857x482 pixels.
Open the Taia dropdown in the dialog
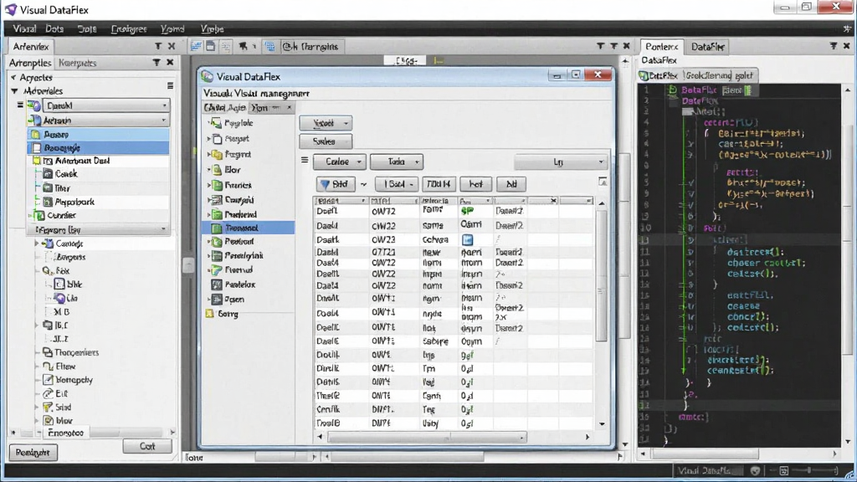click(x=396, y=162)
